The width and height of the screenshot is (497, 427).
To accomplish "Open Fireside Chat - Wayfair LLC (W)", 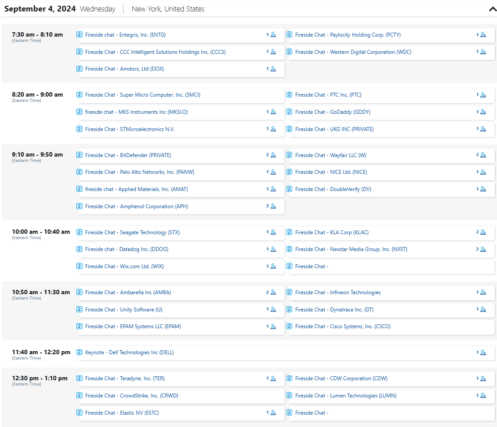I will (331, 155).
